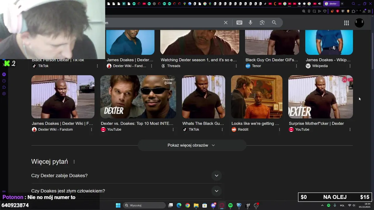The height and width of the screenshot is (210, 374).
Task: Search by image with Google Lens
Action: 262,23
